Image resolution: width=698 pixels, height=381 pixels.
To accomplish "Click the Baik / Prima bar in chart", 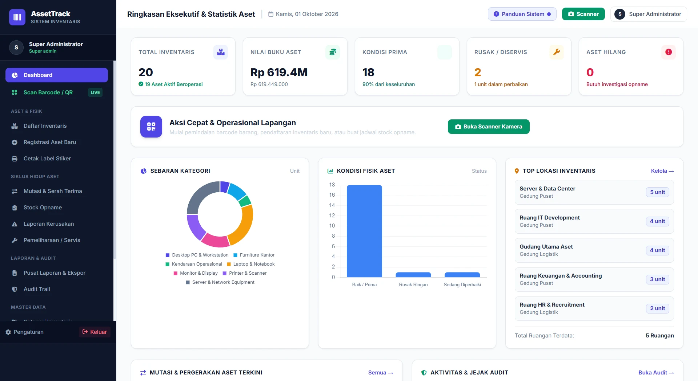I will (364, 231).
